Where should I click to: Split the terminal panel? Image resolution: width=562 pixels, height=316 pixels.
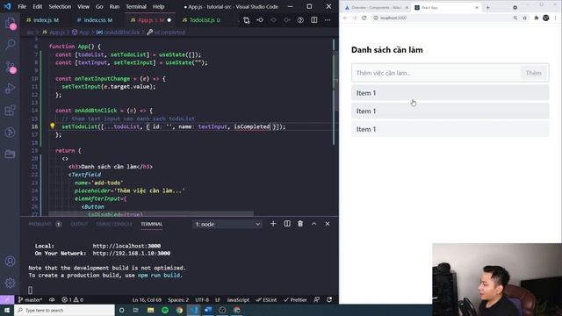[x=287, y=224]
